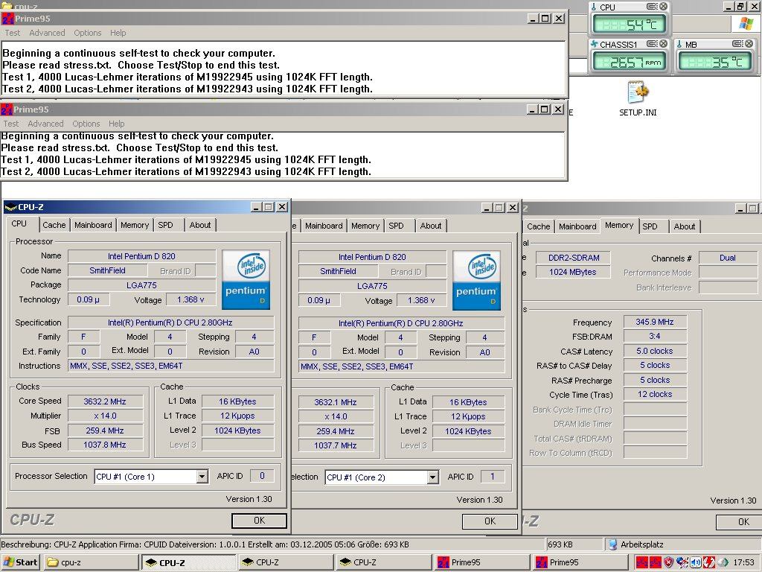This screenshot has height=572, width=762.
Task: Click the network connection tray icon
Action: pos(682,563)
